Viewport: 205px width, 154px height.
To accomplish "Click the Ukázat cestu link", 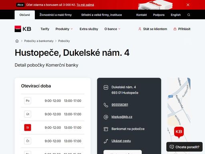I will coord(121,141).
